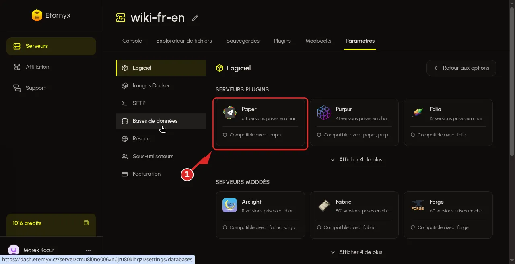
Task: Click the 1016 crédits balance text
Action: (x=27, y=223)
